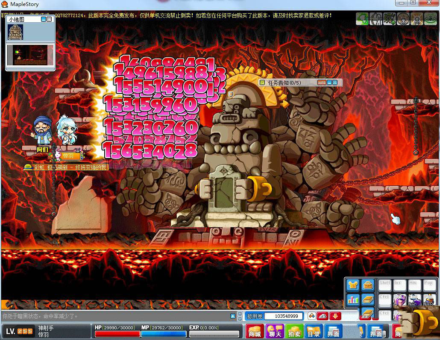Minimize the MapleStory window
Viewport: 440px width, 340px height.
tap(402, 3)
